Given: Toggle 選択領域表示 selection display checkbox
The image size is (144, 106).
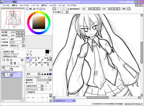Looking at the screenshot, I should pos(68,9).
